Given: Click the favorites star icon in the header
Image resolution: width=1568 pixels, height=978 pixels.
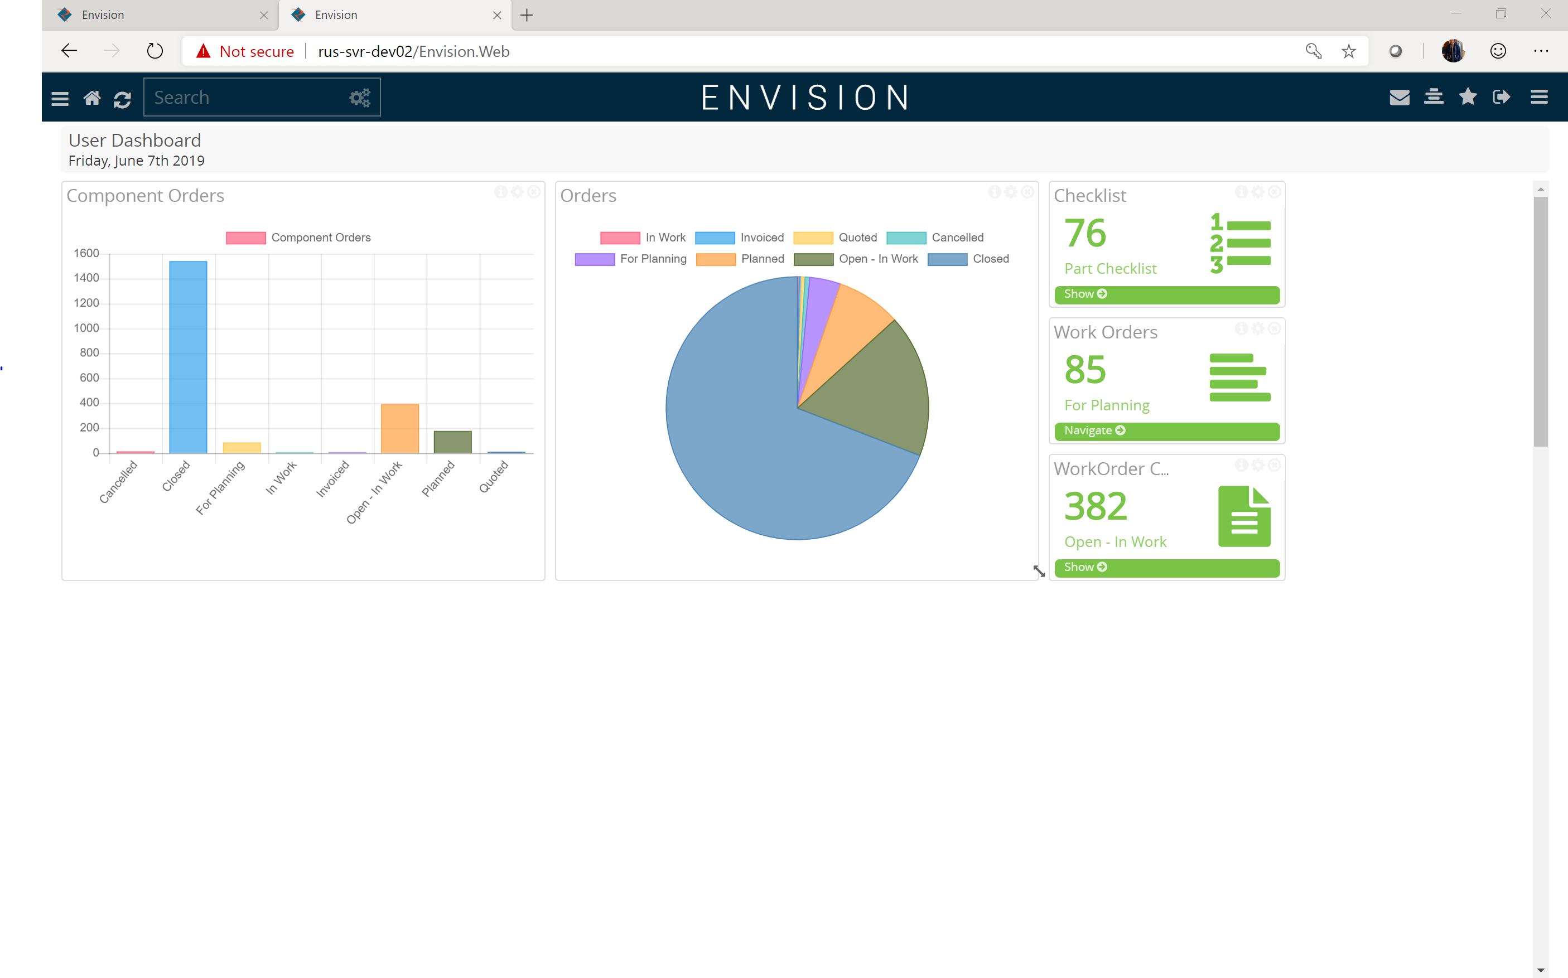Looking at the screenshot, I should (1468, 97).
